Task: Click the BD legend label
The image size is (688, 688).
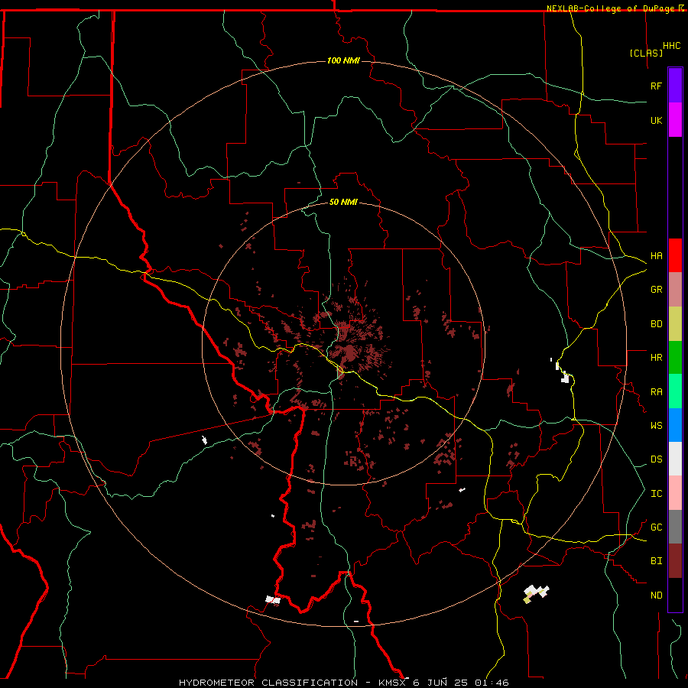Action: point(656,323)
